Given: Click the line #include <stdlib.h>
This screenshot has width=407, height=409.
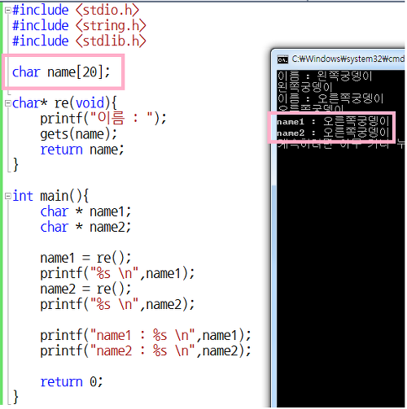Looking at the screenshot, I should click(79, 41).
